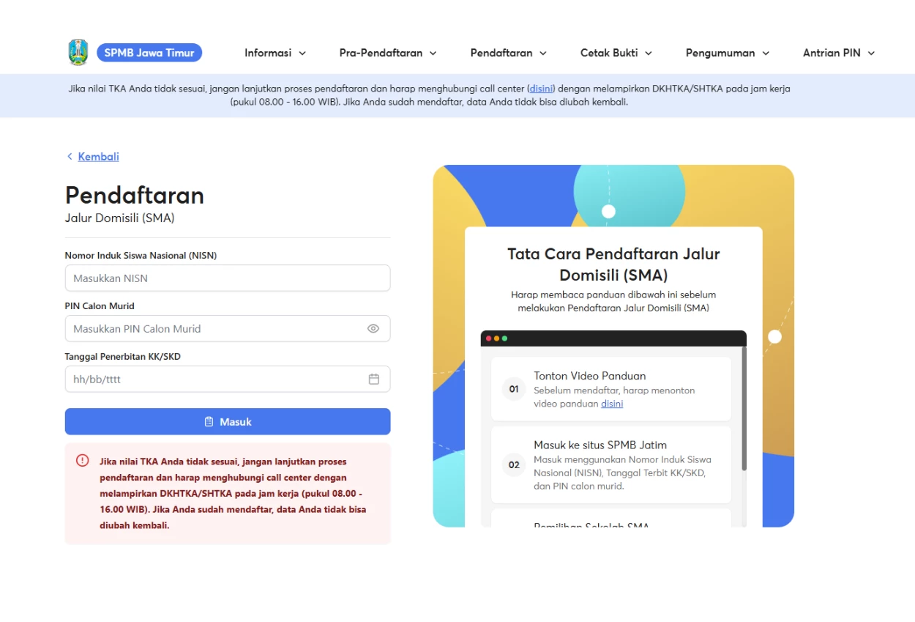Click the 'Tonton Video Panduan' step heading
Screen dimensions: 915x622
(x=590, y=376)
